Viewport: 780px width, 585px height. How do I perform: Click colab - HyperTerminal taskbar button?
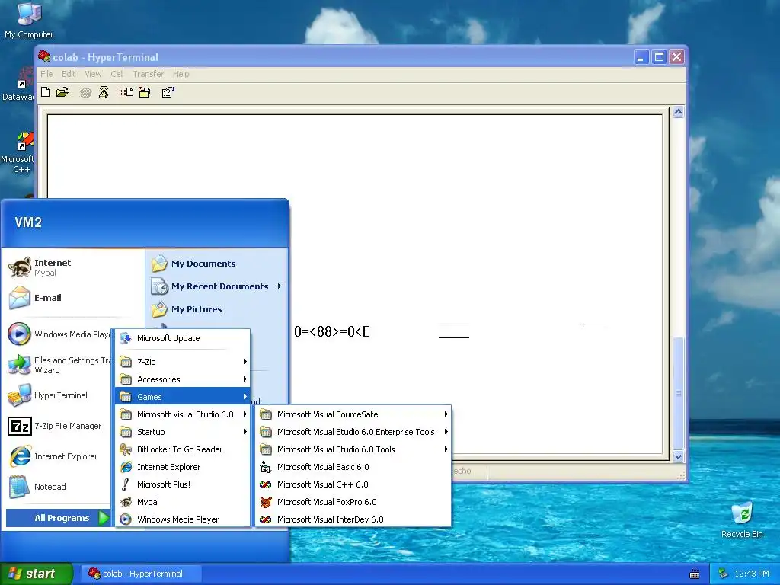tap(140, 574)
